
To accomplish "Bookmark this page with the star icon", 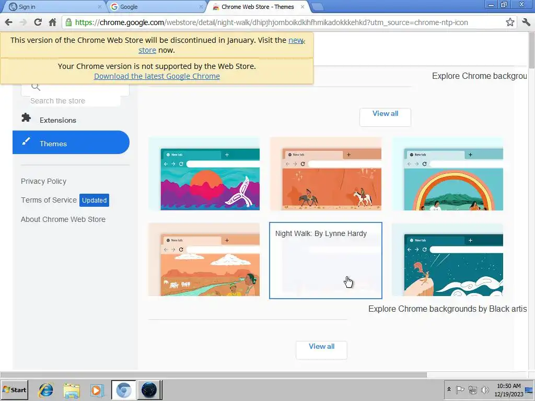I will click(510, 22).
